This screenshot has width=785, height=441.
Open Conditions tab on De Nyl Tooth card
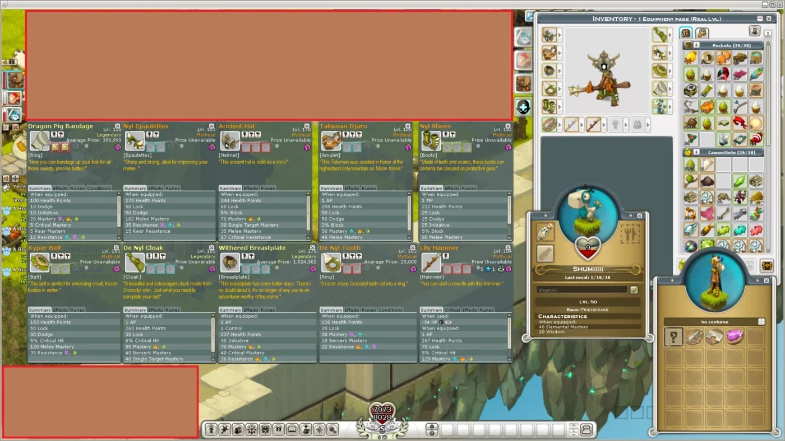point(390,309)
